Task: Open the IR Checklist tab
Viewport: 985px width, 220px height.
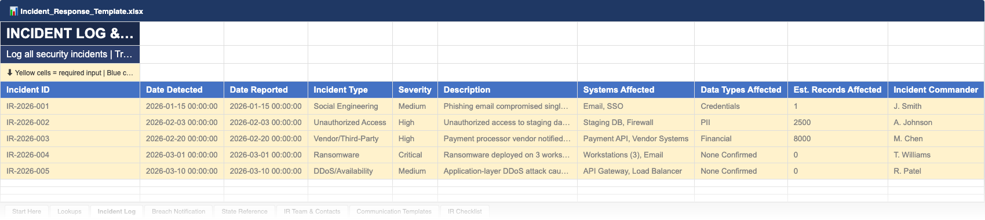Action: (x=465, y=211)
